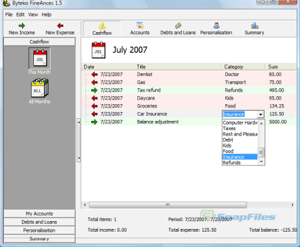Select the Groceries title cell
The width and height of the screenshot is (300, 247).
click(x=147, y=106)
